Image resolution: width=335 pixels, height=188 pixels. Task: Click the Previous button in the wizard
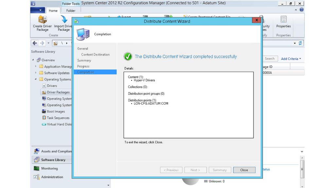click(x=171, y=170)
